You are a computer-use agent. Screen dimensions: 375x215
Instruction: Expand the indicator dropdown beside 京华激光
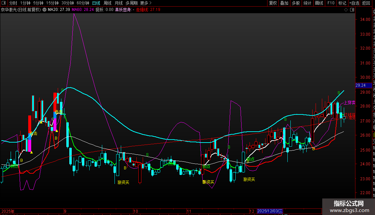pos(44,10)
